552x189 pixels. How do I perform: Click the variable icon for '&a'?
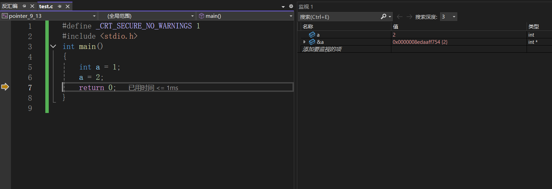312,42
